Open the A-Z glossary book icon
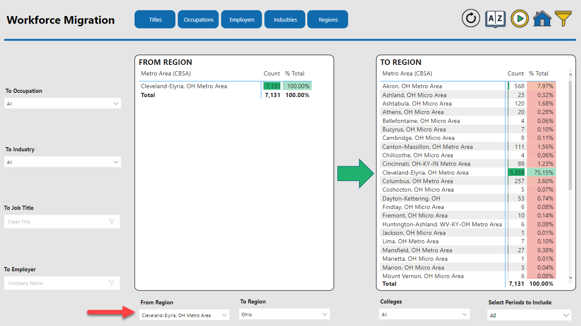 pos(495,19)
